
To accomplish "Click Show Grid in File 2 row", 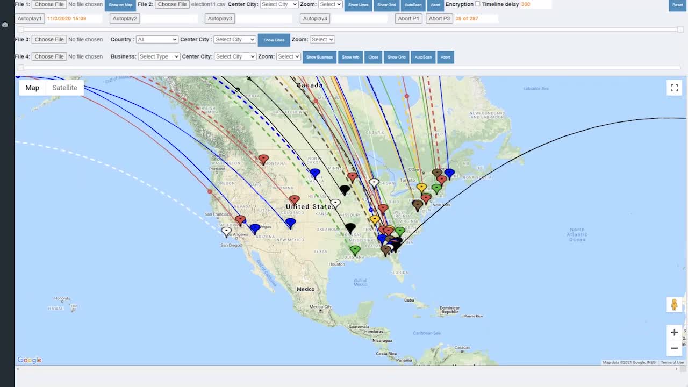I will point(386,5).
